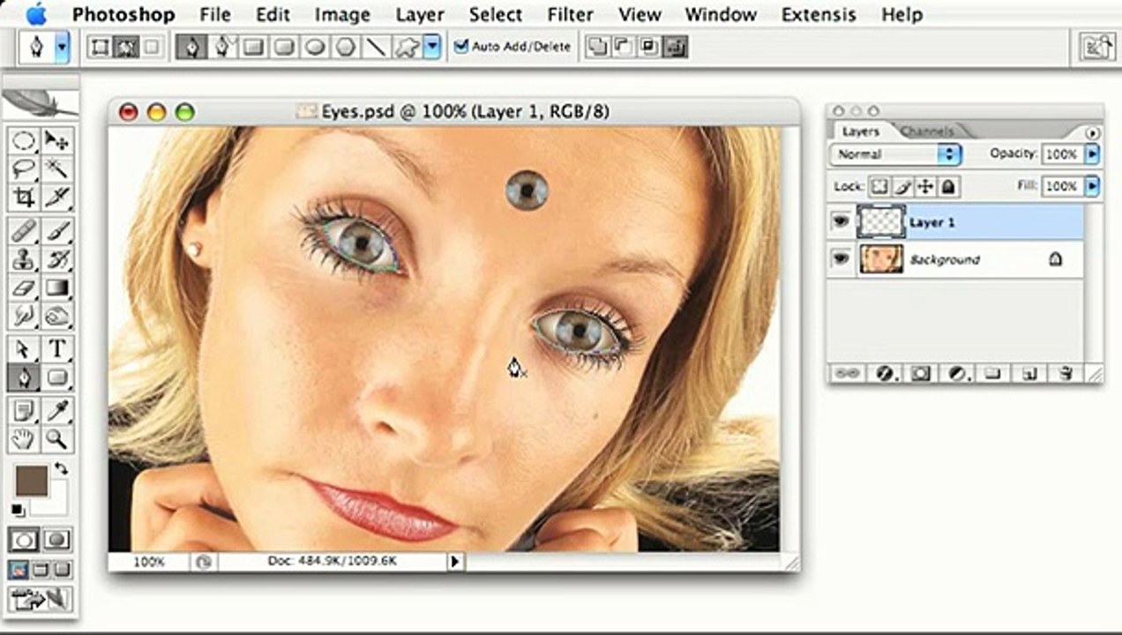Select the Clone Stamp tool

tap(24, 259)
